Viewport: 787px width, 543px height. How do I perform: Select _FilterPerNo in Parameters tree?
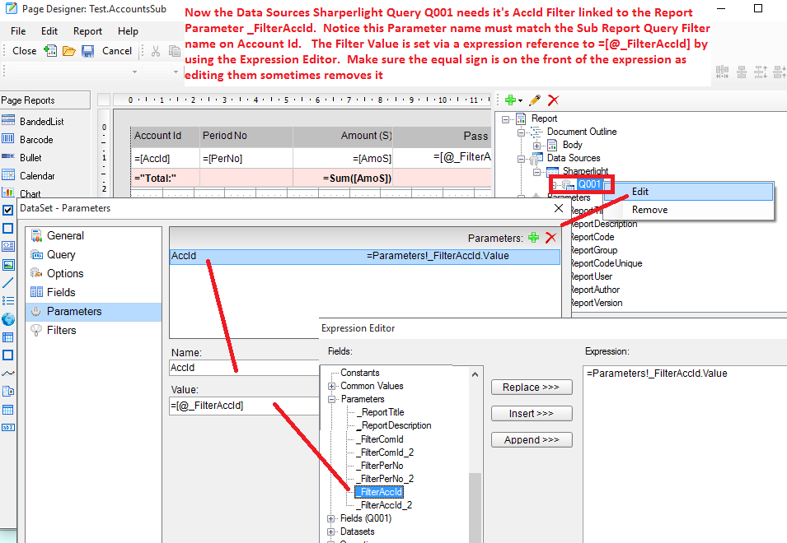point(381,466)
